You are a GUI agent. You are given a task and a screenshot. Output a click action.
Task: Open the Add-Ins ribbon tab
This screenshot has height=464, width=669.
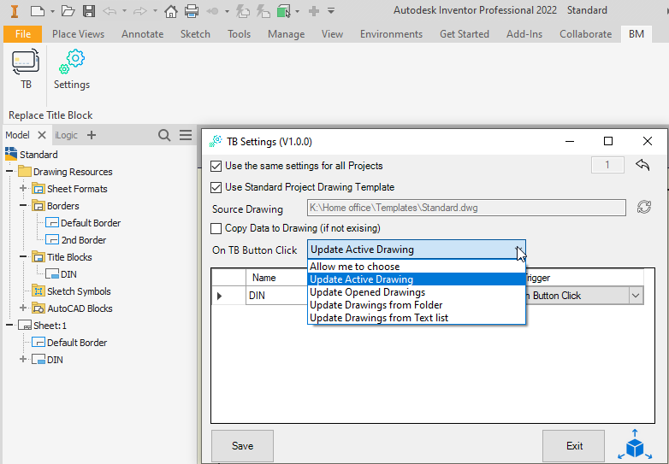(524, 34)
